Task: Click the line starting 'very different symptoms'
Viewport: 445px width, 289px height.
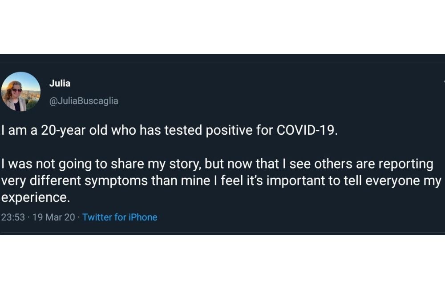Action: pyautogui.click(x=221, y=181)
